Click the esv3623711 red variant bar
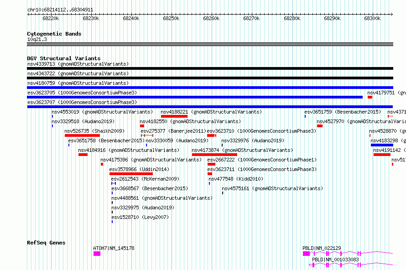This screenshot has width=406, height=270. pyautogui.click(x=210, y=174)
